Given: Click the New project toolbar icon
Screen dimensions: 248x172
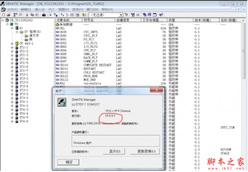Looking at the screenshot, I should pyautogui.click(x=4, y=15).
